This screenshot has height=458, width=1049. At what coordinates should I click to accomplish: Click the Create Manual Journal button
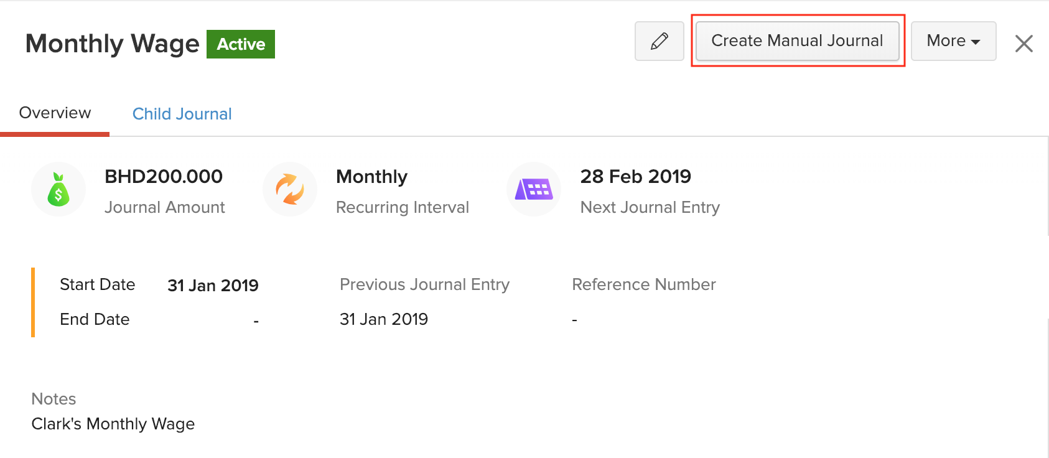coord(797,40)
